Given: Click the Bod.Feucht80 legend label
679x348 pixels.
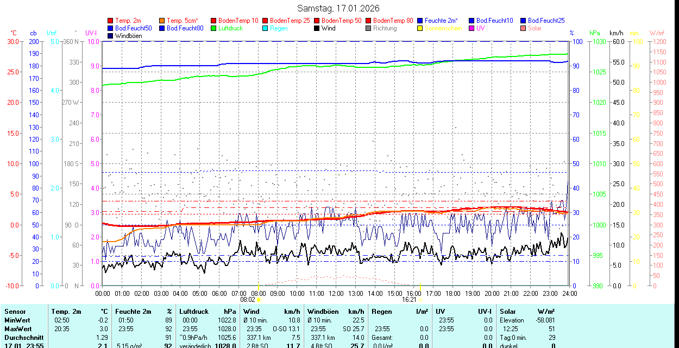Looking at the screenshot, I should click(185, 28).
